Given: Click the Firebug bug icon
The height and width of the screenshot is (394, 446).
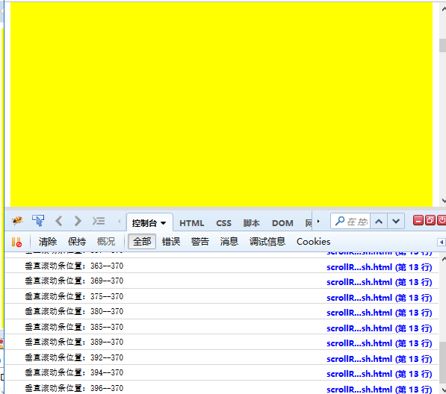Looking at the screenshot, I should click(x=17, y=221).
